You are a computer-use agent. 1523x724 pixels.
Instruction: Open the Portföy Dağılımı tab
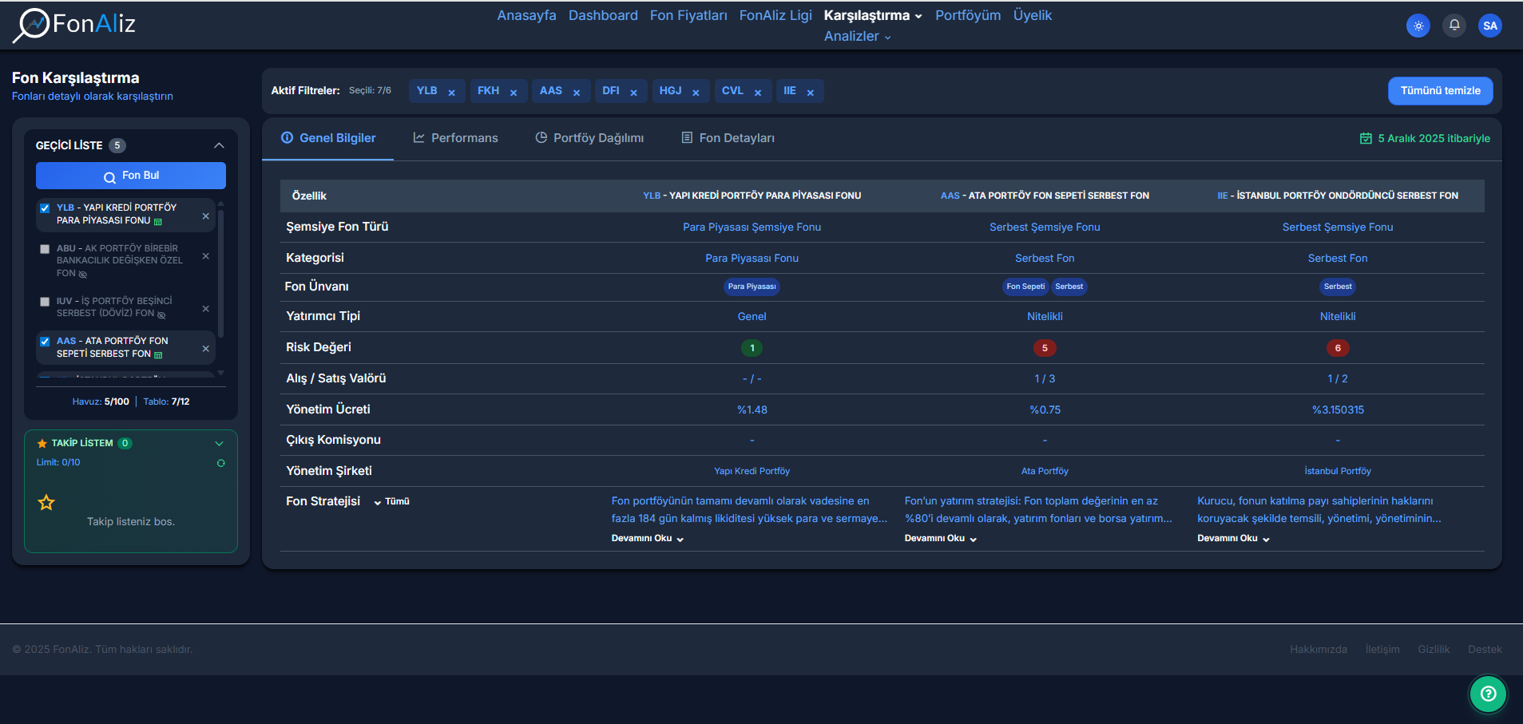(589, 139)
